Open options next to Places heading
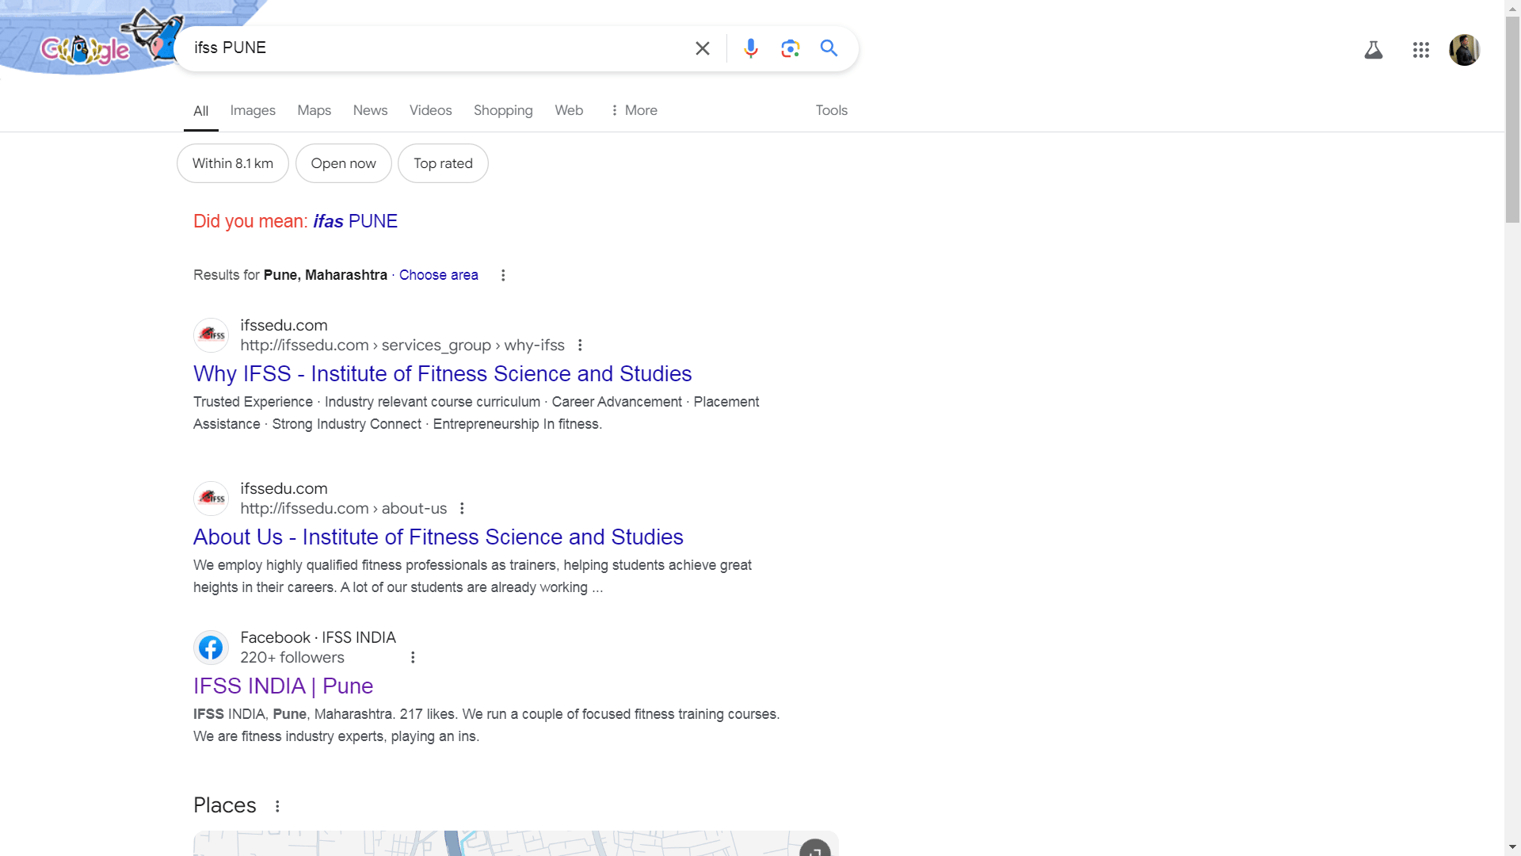Image resolution: width=1521 pixels, height=856 pixels. pyautogui.click(x=277, y=806)
